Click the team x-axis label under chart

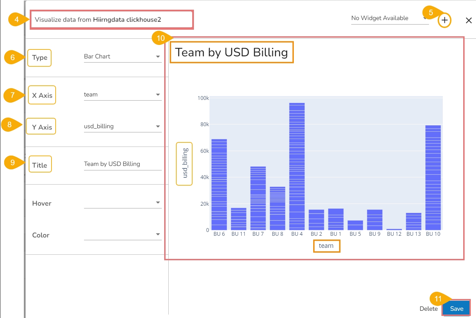tap(326, 246)
